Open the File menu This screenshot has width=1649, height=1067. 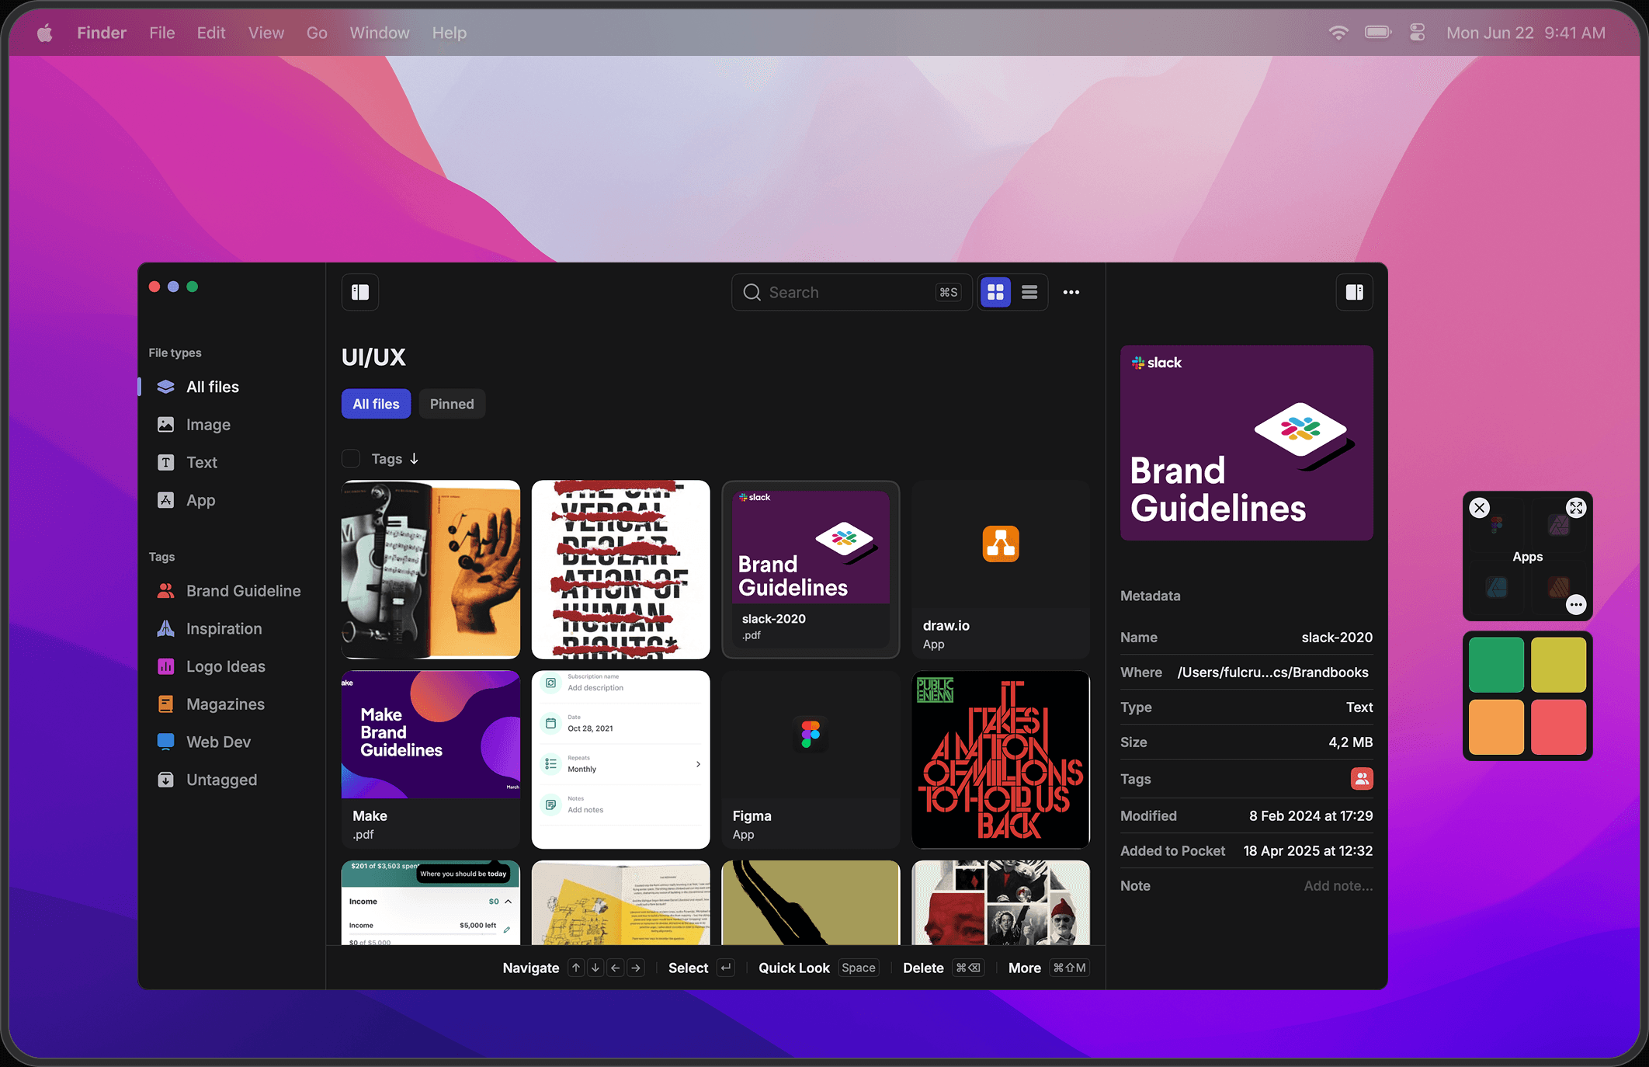[x=162, y=33]
